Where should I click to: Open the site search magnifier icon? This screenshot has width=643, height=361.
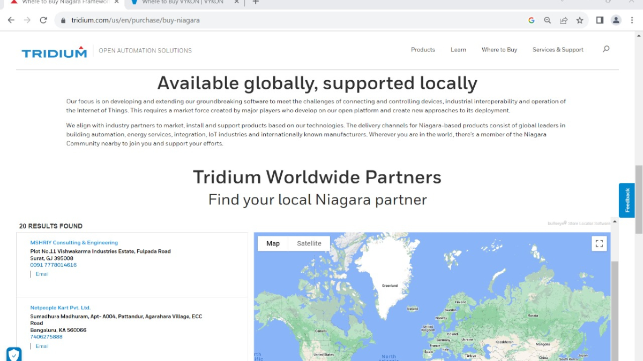tap(606, 49)
